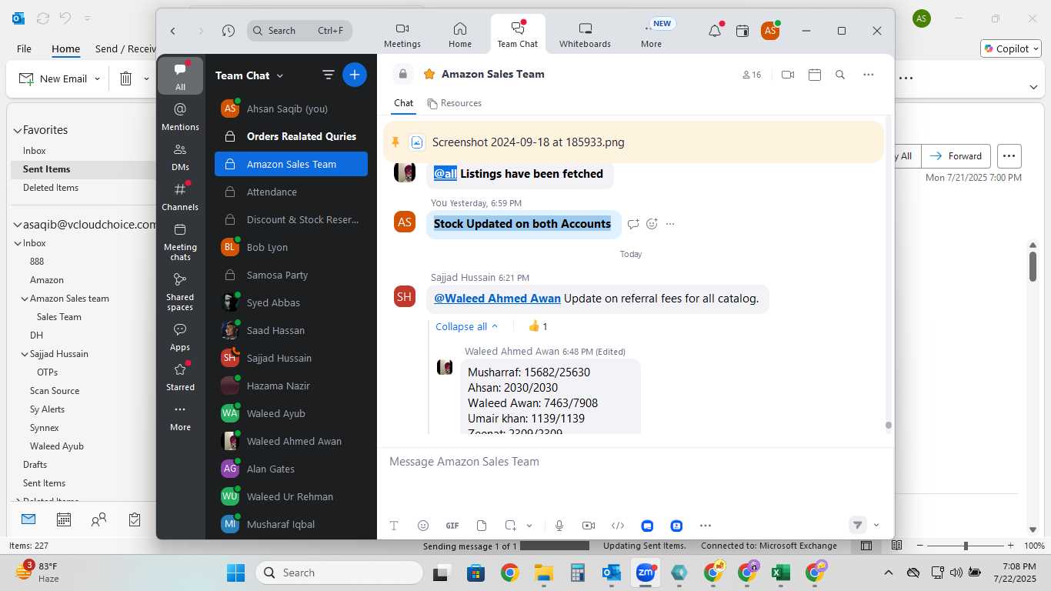The width and height of the screenshot is (1051, 591).
Task: Open the Meetings tab in Zoom
Action: (x=402, y=35)
